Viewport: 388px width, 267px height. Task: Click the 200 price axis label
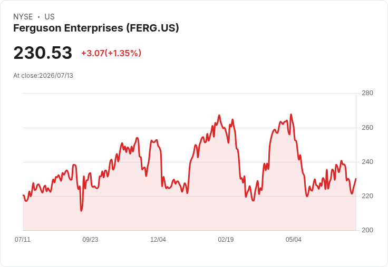(x=367, y=230)
